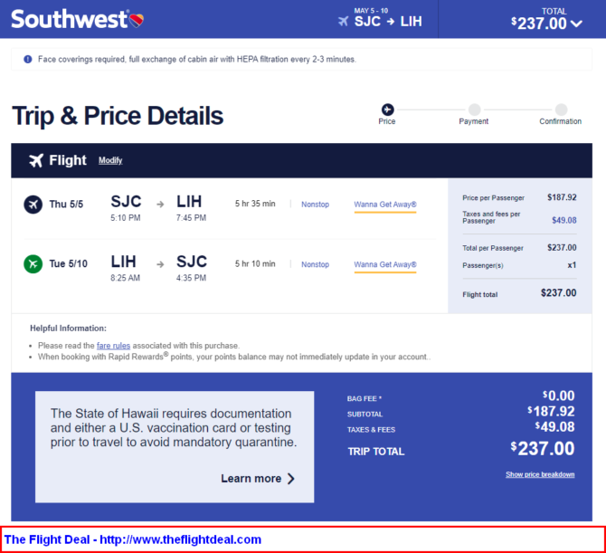Click the Southwest heart logo

click(136, 20)
